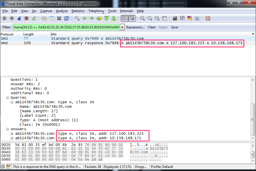Edit capture file comment icon
The height and width of the screenshot is (171, 256).
8,166
